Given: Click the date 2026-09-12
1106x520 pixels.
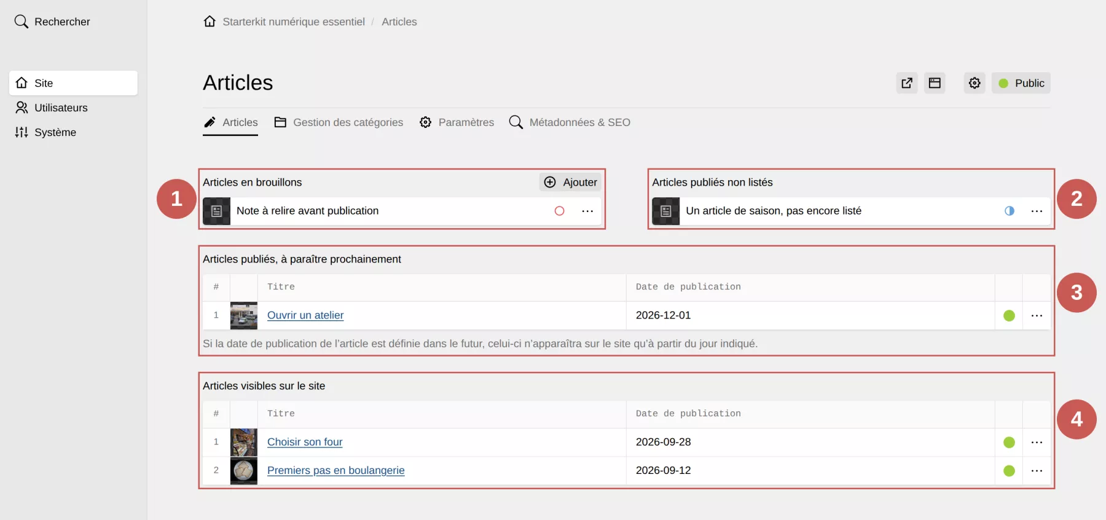Looking at the screenshot, I should pyautogui.click(x=664, y=470).
